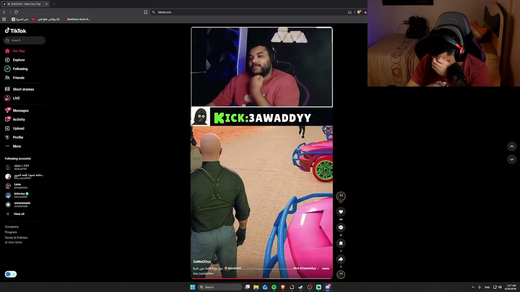Switch the ENG input language

(x=487, y=287)
